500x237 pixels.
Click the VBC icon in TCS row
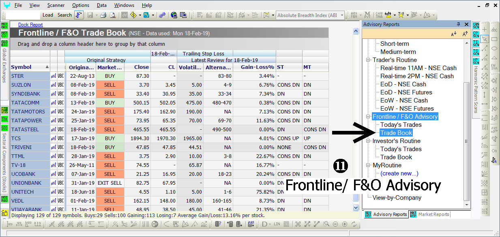point(61,138)
